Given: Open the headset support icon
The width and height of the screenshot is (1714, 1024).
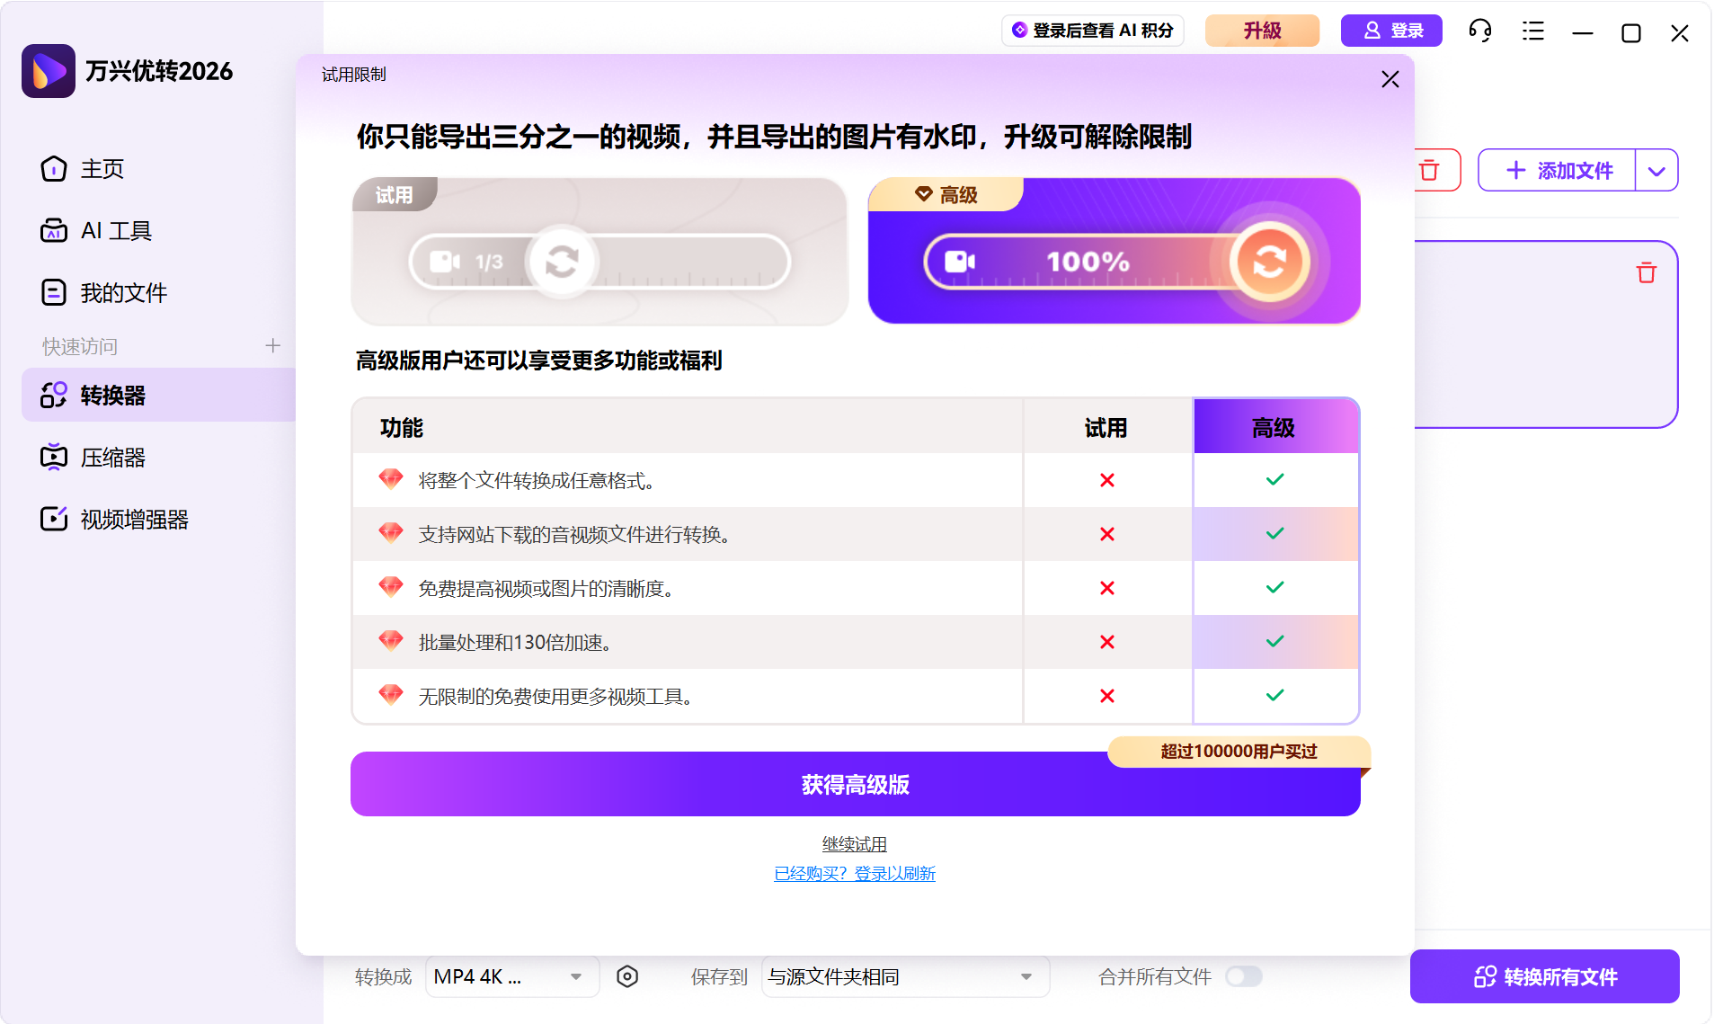Looking at the screenshot, I should [1479, 31].
